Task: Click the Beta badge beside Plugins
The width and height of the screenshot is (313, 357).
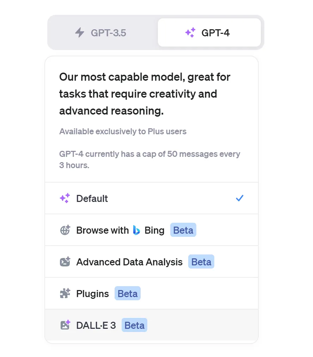Action: 127,294
